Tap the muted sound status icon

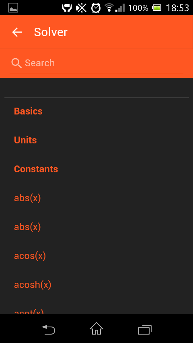[x=81, y=8]
